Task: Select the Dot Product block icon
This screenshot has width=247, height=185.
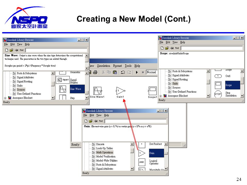Action: click(x=142, y=145)
